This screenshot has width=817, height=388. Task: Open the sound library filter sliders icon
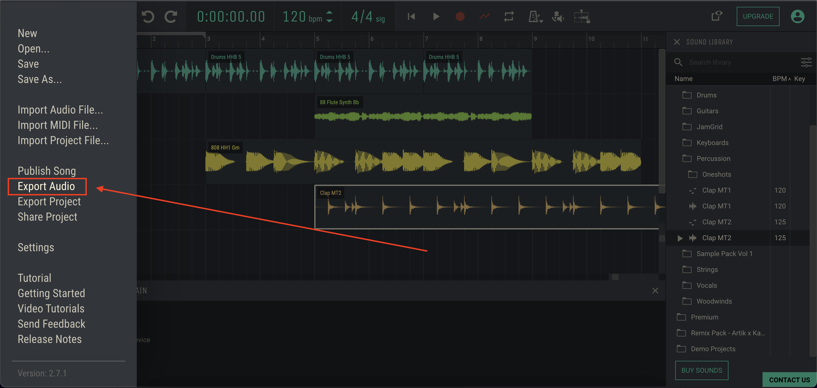tap(807, 62)
